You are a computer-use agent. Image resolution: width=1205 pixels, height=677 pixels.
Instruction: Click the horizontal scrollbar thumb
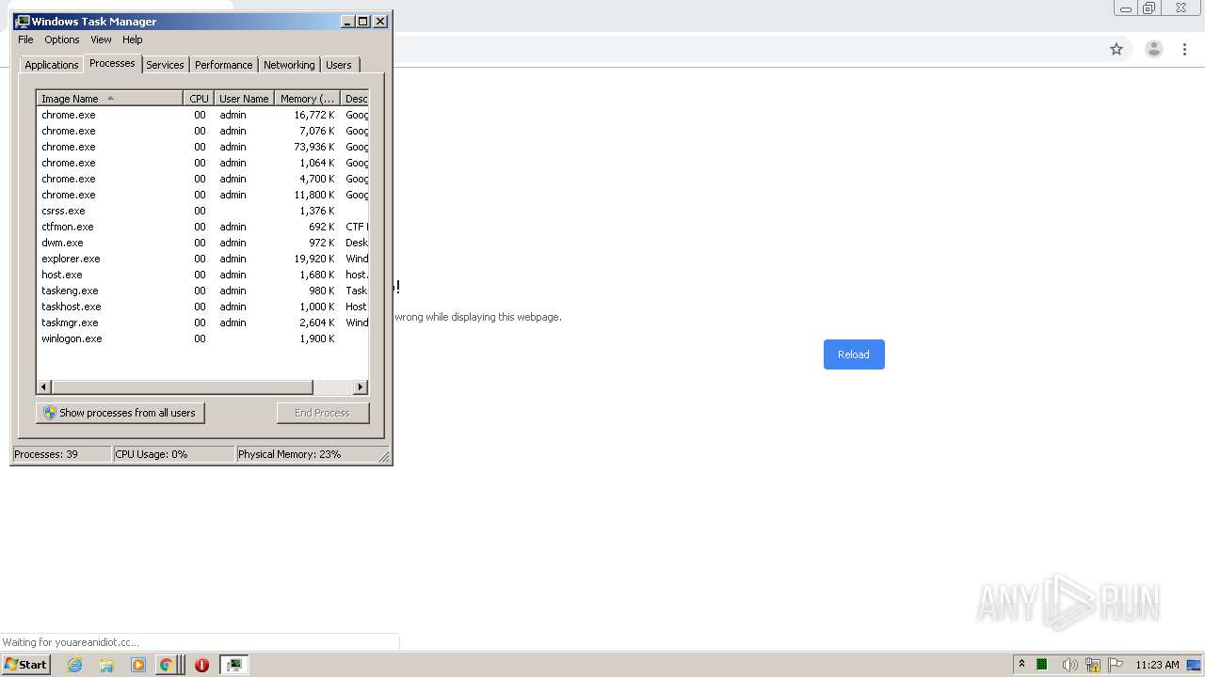click(182, 387)
